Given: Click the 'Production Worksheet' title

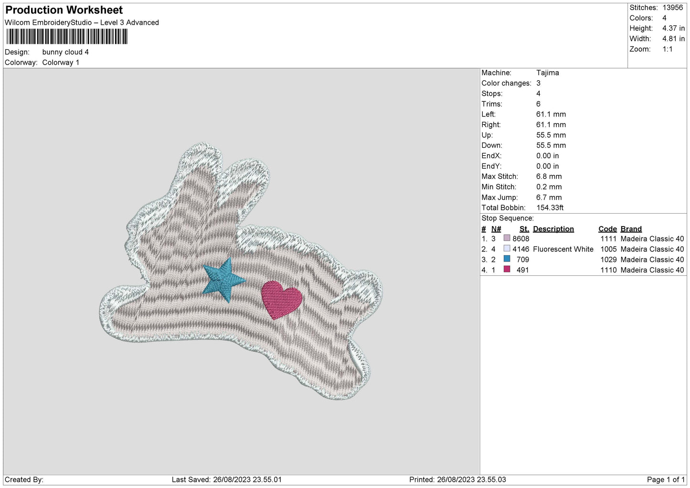Looking at the screenshot, I should [x=64, y=10].
